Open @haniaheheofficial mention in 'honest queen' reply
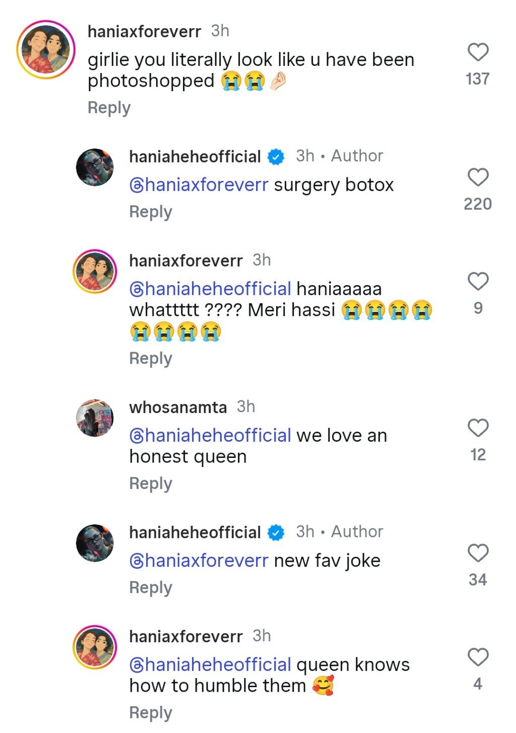Image resolution: width=516 pixels, height=733 pixels. tap(210, 435)
